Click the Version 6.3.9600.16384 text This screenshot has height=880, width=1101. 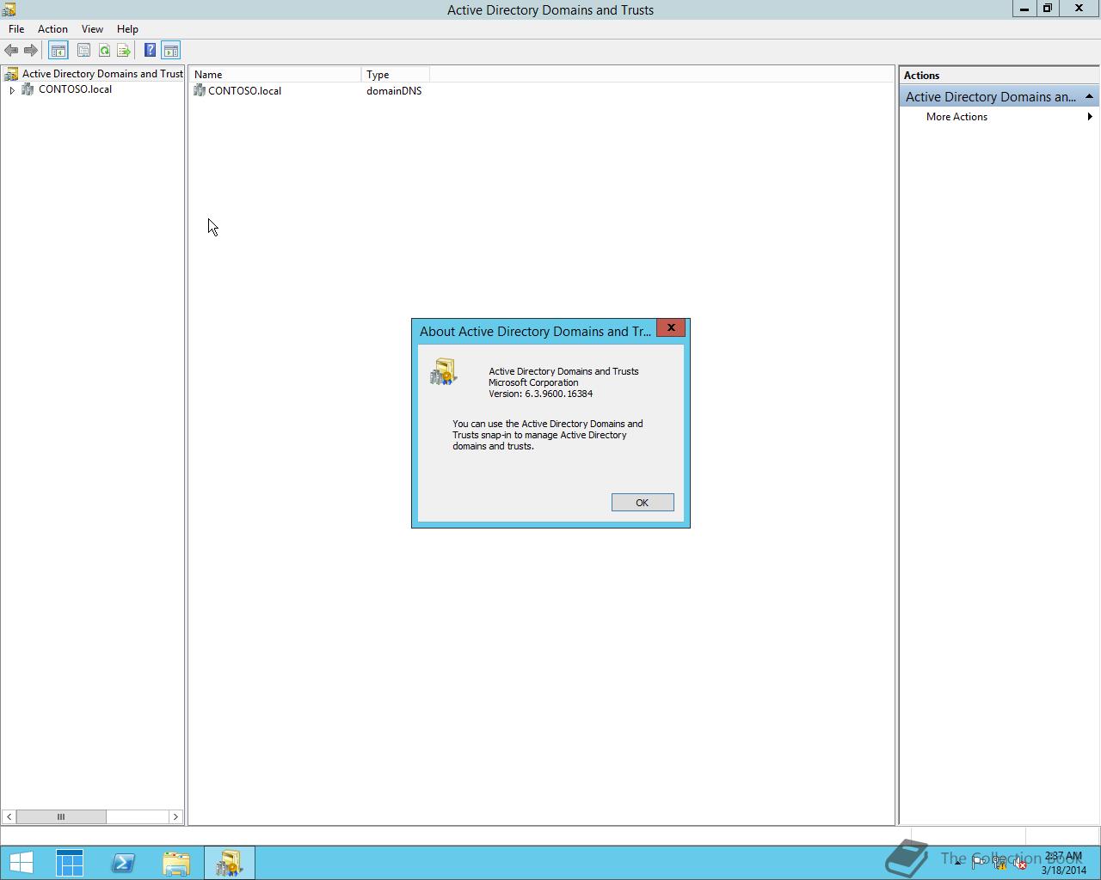(x=540, y=394)
